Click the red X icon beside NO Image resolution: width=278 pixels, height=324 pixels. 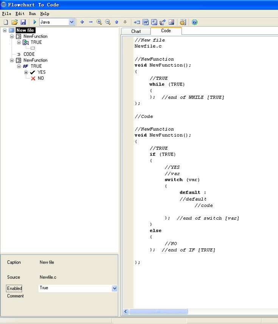pos(33,78)
